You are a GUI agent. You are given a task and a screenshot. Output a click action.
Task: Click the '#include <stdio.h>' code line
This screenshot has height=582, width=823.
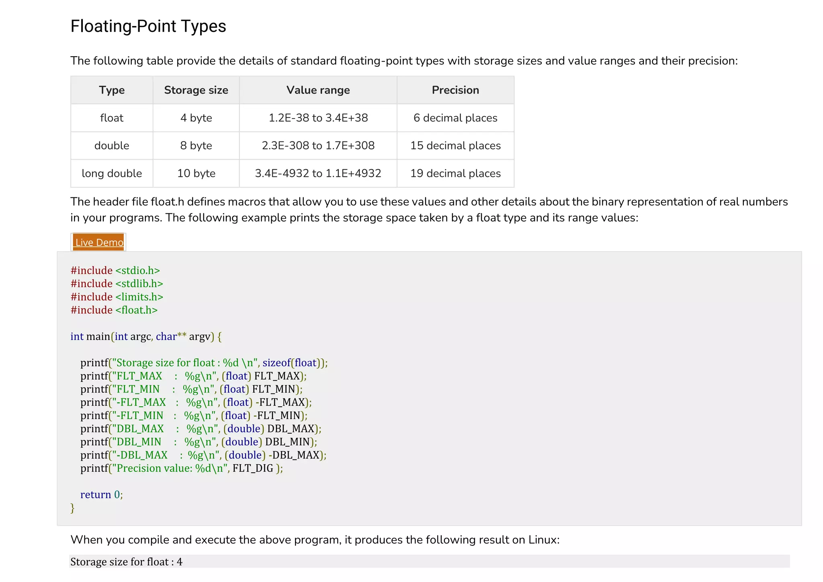[x=115, y=271]
